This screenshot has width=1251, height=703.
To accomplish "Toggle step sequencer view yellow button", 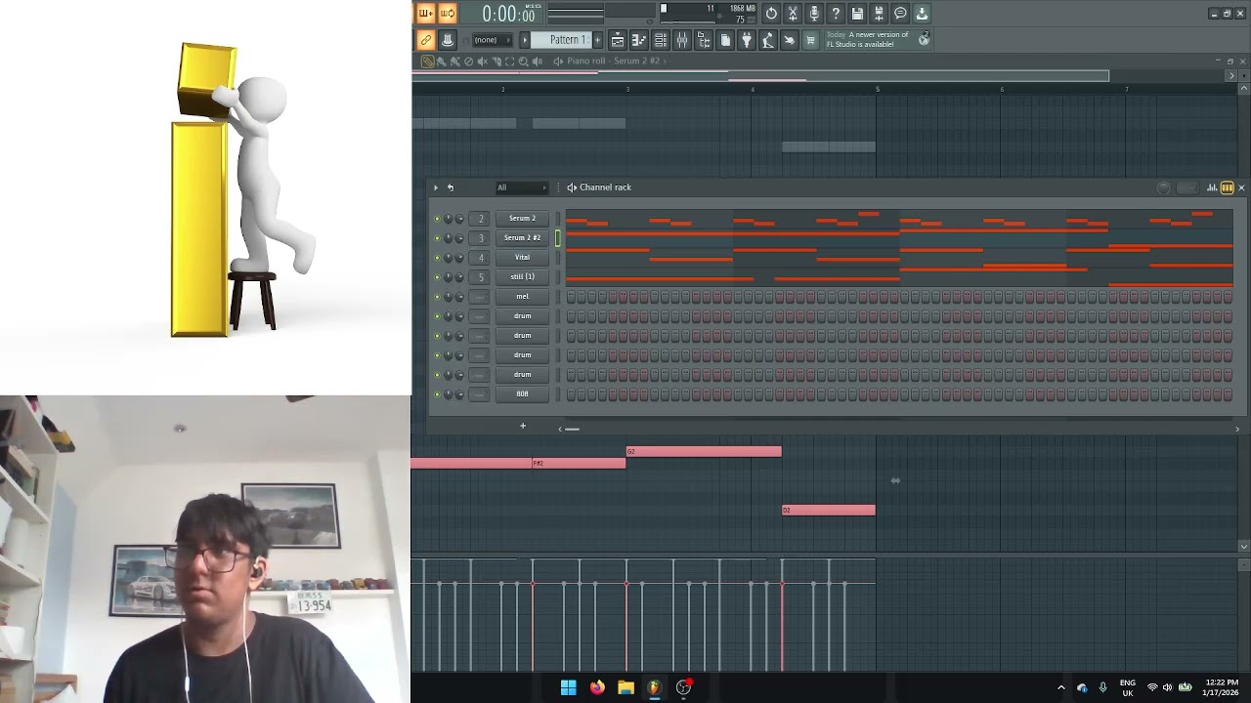I will tap(1227, 187).
